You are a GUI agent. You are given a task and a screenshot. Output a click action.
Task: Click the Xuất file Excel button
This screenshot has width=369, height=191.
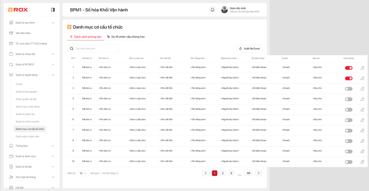[x=249, y=48]
